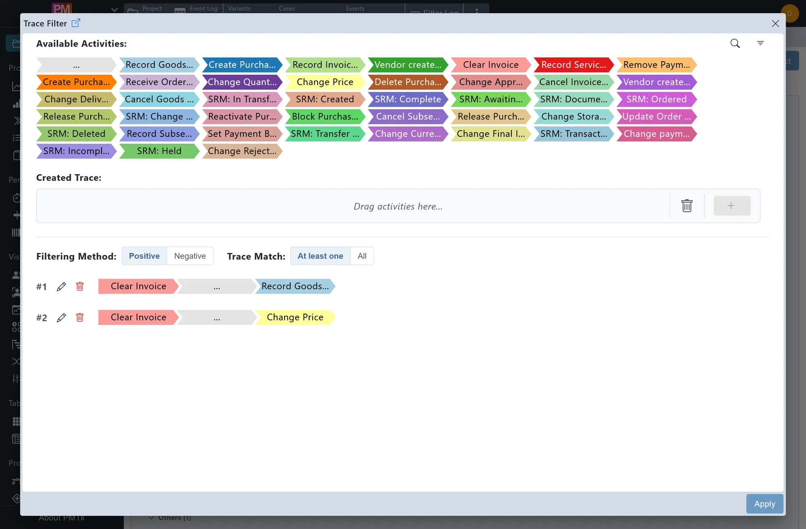Screen dimensions: 806x529
Task: Edit trace #2 with pencil icon
Action: [61, 318]
